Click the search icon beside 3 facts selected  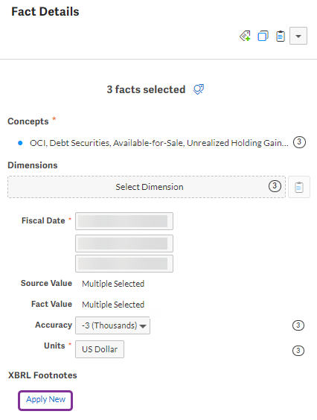pyautogui.click(x=199, y=89)
